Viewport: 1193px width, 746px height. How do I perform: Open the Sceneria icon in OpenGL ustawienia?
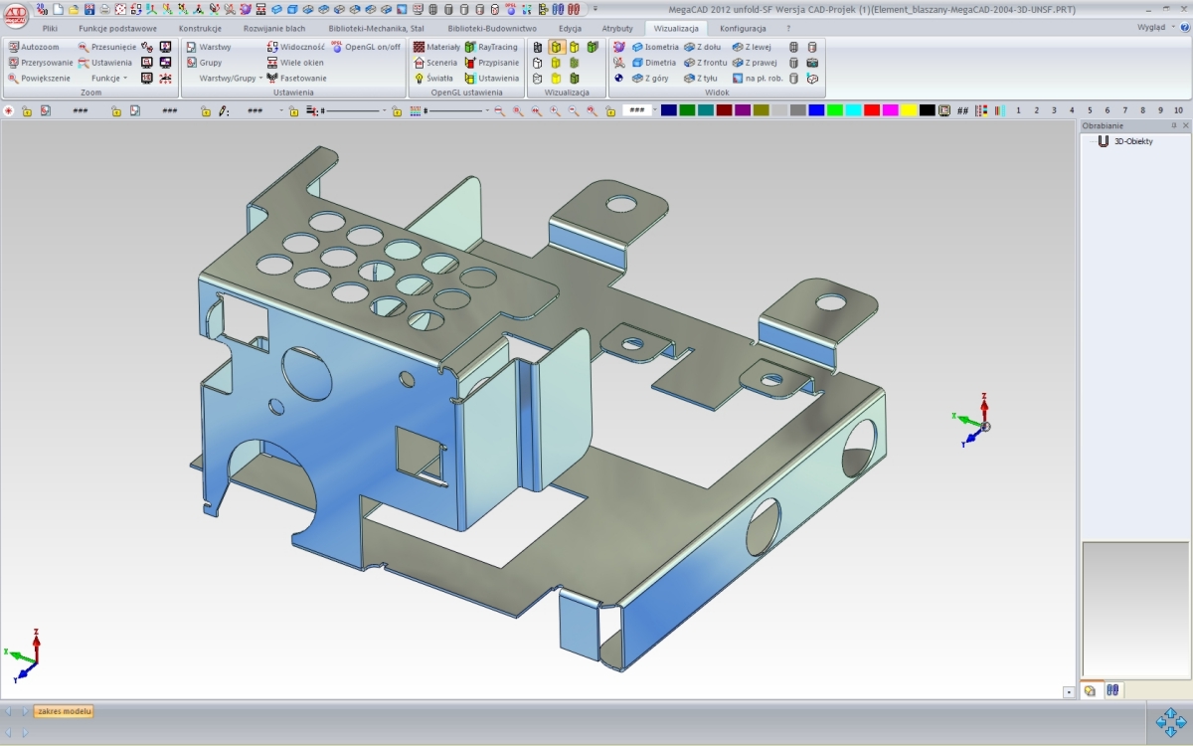pyautogui.click(x=438, y=62)
